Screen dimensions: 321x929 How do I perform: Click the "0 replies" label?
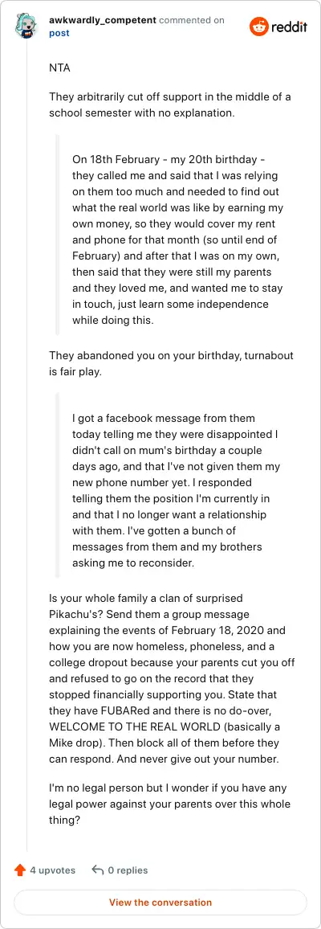128,870
